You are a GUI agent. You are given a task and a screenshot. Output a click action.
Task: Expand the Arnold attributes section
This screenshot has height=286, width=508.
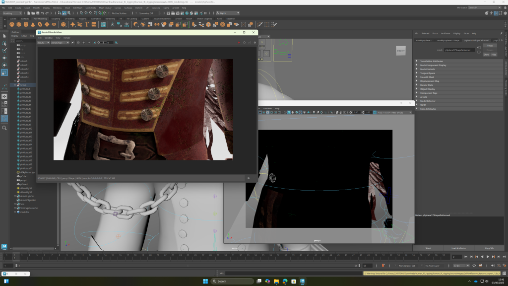point(424,97)
